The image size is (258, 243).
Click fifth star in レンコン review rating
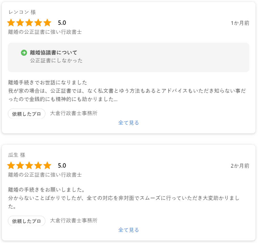[x=47, y=23]
